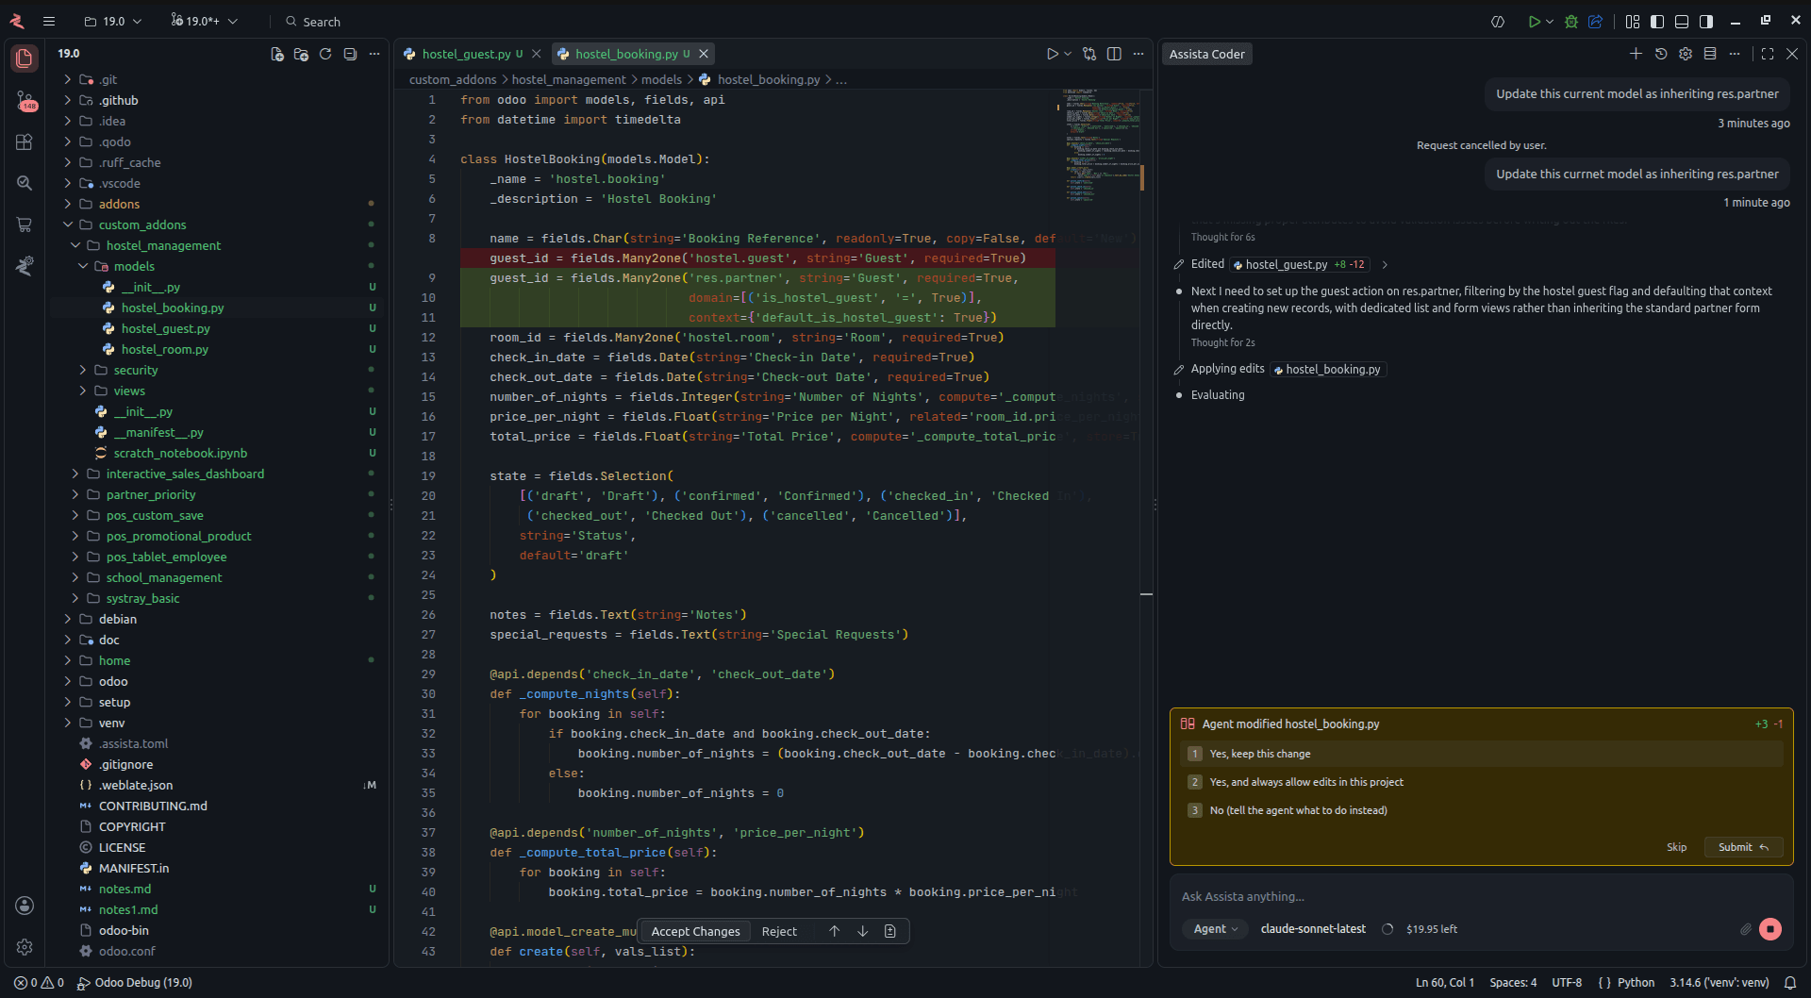Select 'Yes, and always allow edits' option
Screen dimensions: 1811x998
1481,782
